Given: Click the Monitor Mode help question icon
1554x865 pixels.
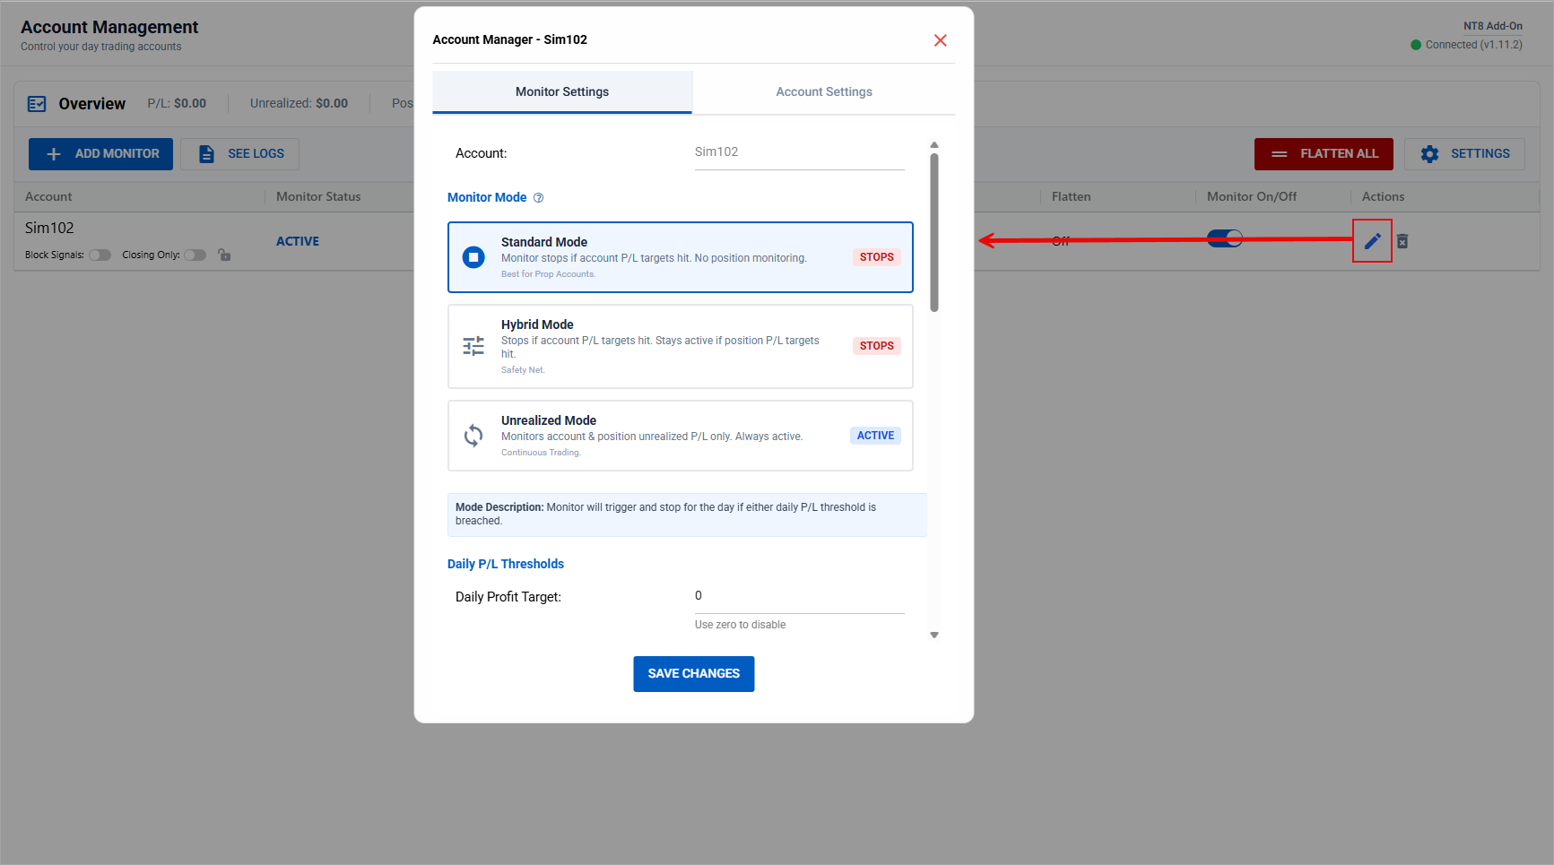Looking at the screenshot, I should click(539, 198).
